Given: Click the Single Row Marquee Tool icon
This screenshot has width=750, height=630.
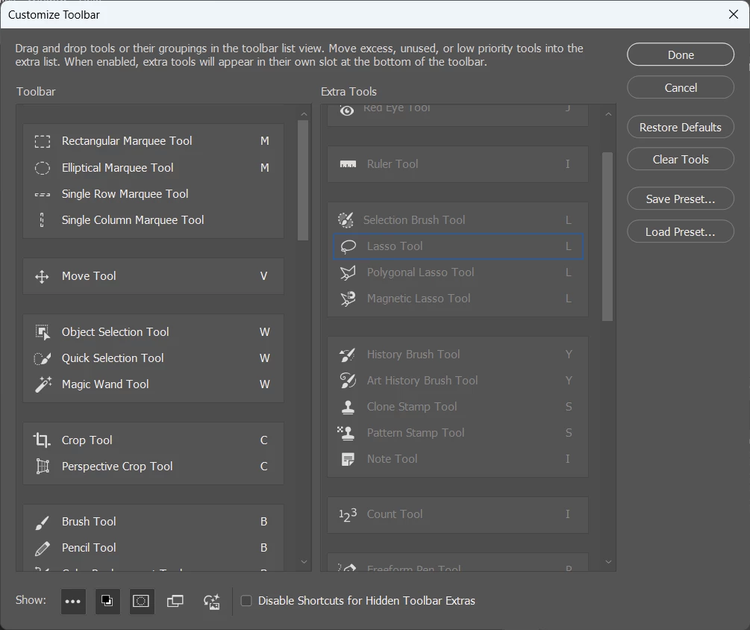Looking at the screenshot, I should (x=42, y=194).
